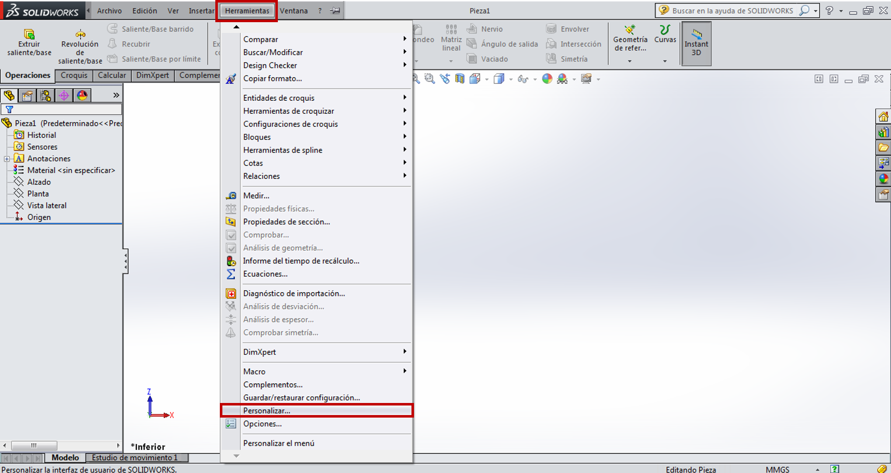Pin the menu bar pushpin icon
The width and height of the screenshot is (891, 473).
(335, 11)
